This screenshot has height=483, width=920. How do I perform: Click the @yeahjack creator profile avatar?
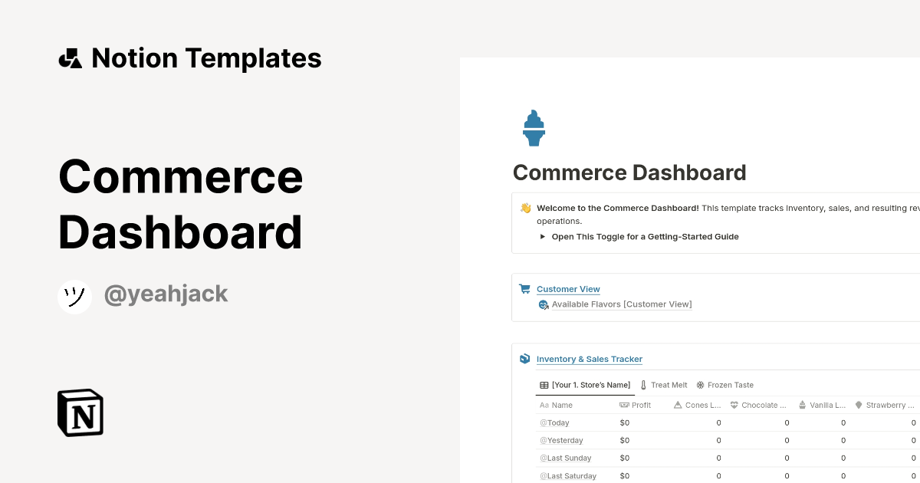(74, 297)
